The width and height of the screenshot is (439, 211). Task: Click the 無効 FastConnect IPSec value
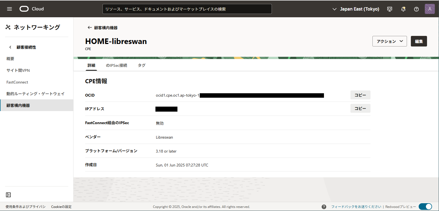pyautogui.click(x=160, y=123)
